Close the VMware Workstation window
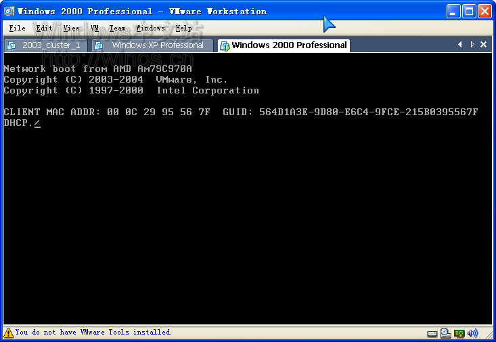Screen dimensions: 496x342 coord(484,12)
